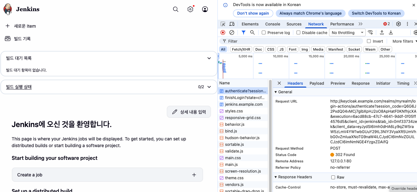Switch to the Console panel tab

point(273,24)
